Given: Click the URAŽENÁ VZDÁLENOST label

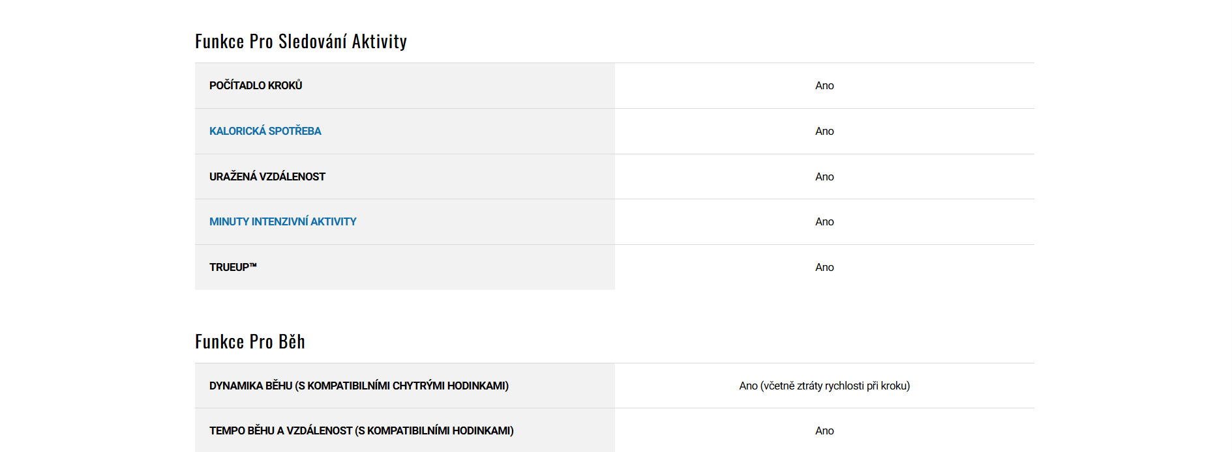Looking at the screenshot, I should 267,177.
